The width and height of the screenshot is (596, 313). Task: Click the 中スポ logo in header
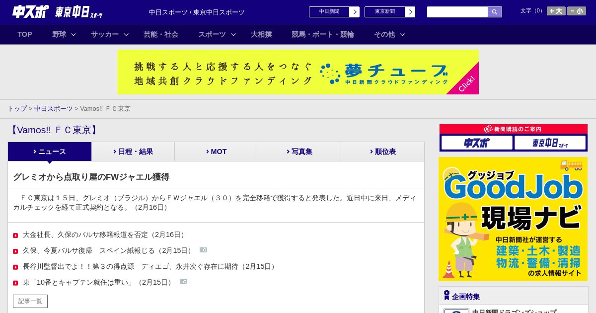[x=31, y=11]
